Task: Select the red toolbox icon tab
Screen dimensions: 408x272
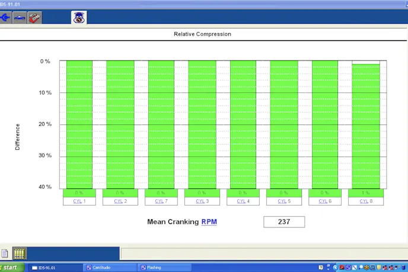Action: [35, 17]
